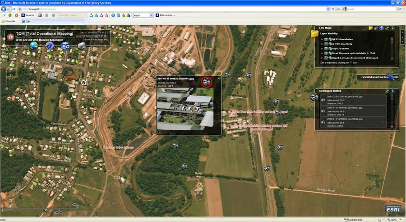This screenshot has width=406, height=222.
Task: Click the camera marker near Ramsay Road highway
Action: (x=267, y=168)
